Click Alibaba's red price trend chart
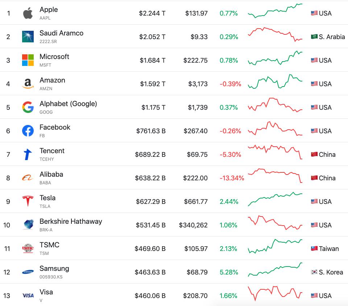The width and height of the screenshot is (348, 306). [275, 175]
